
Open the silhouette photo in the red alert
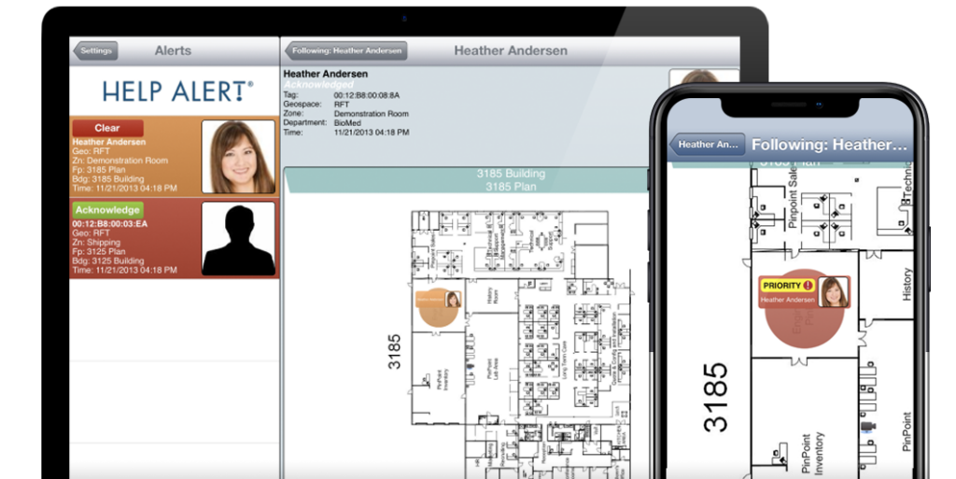coord(238,239)
